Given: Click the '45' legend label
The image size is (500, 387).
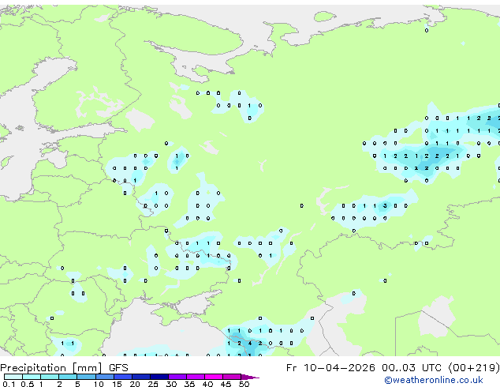Looking at the screenshot, I should click(x=226, y=384).
